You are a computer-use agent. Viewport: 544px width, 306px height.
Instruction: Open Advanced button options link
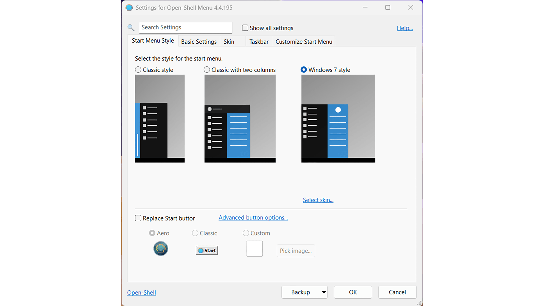(x=253, y=218)
